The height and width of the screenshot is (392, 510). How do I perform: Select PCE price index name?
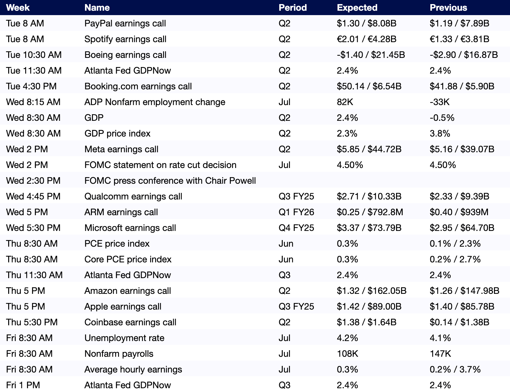click(117, 244)
